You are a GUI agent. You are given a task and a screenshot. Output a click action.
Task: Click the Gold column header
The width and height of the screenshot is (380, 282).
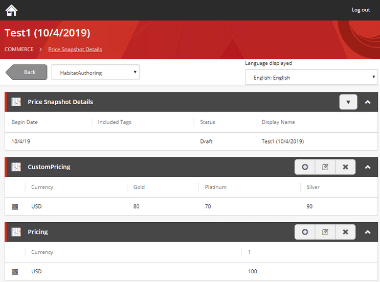click(x=139, y=187)
